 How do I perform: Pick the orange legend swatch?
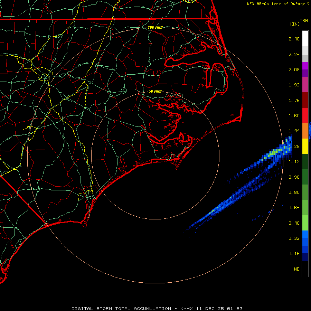coord(305,131)
